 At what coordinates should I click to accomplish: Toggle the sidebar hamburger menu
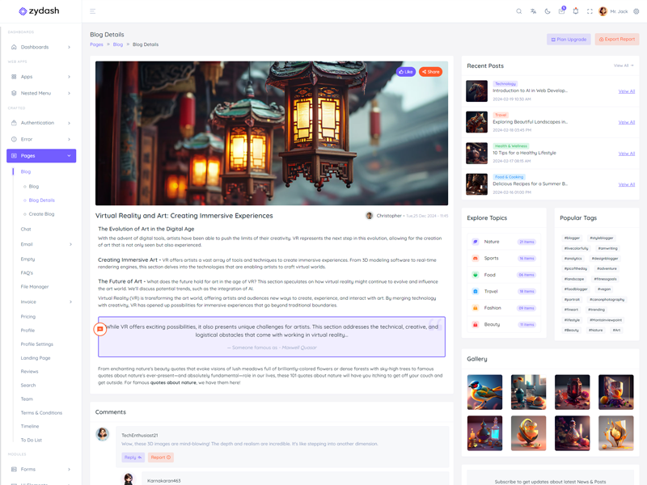[93, 11]
